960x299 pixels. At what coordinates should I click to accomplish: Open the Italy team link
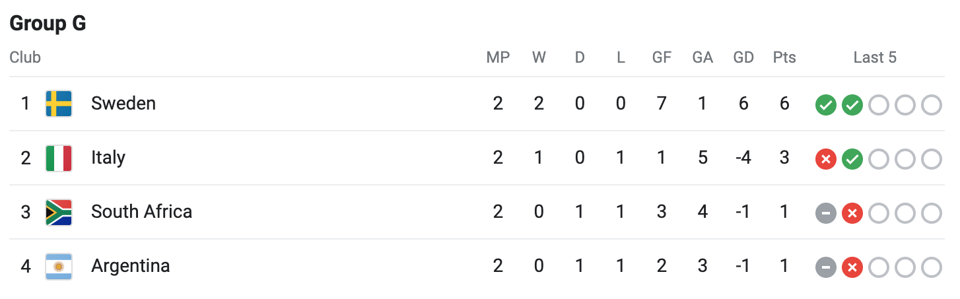pyautogui.click(x=108, y=158)
